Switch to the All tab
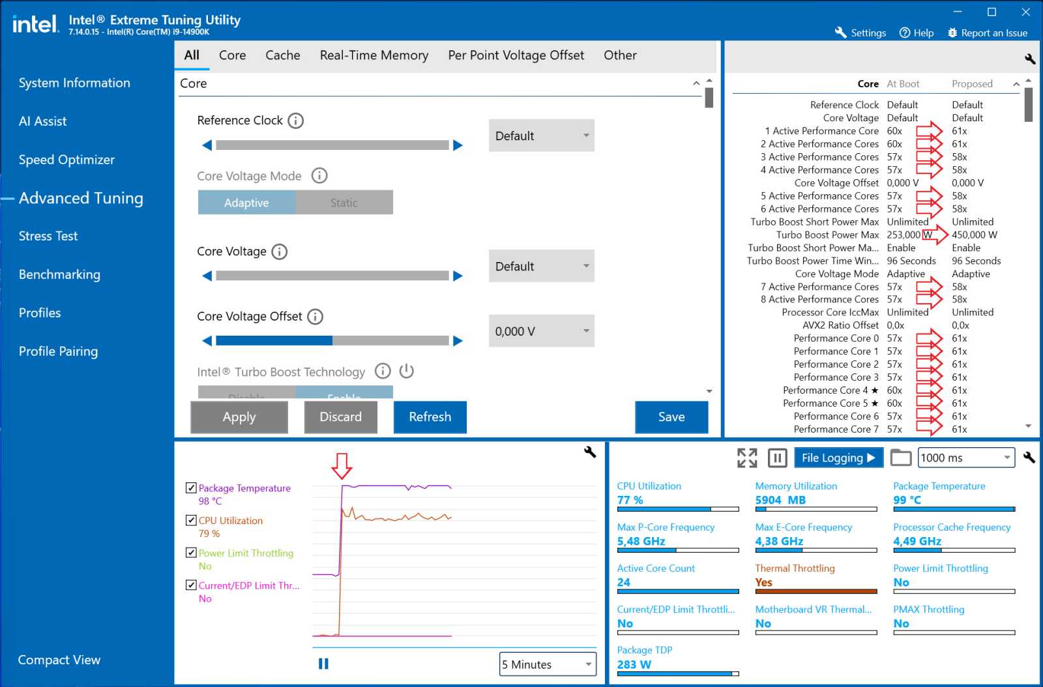The height and width of the screenshot is (687, 1043). pos(192,55)
